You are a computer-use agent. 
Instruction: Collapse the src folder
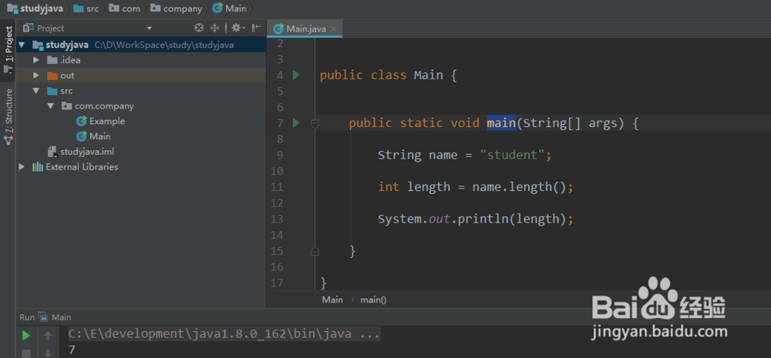pos(36,91)
